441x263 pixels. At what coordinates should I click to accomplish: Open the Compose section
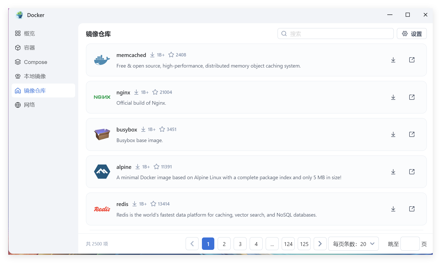(x=43, y=62)
